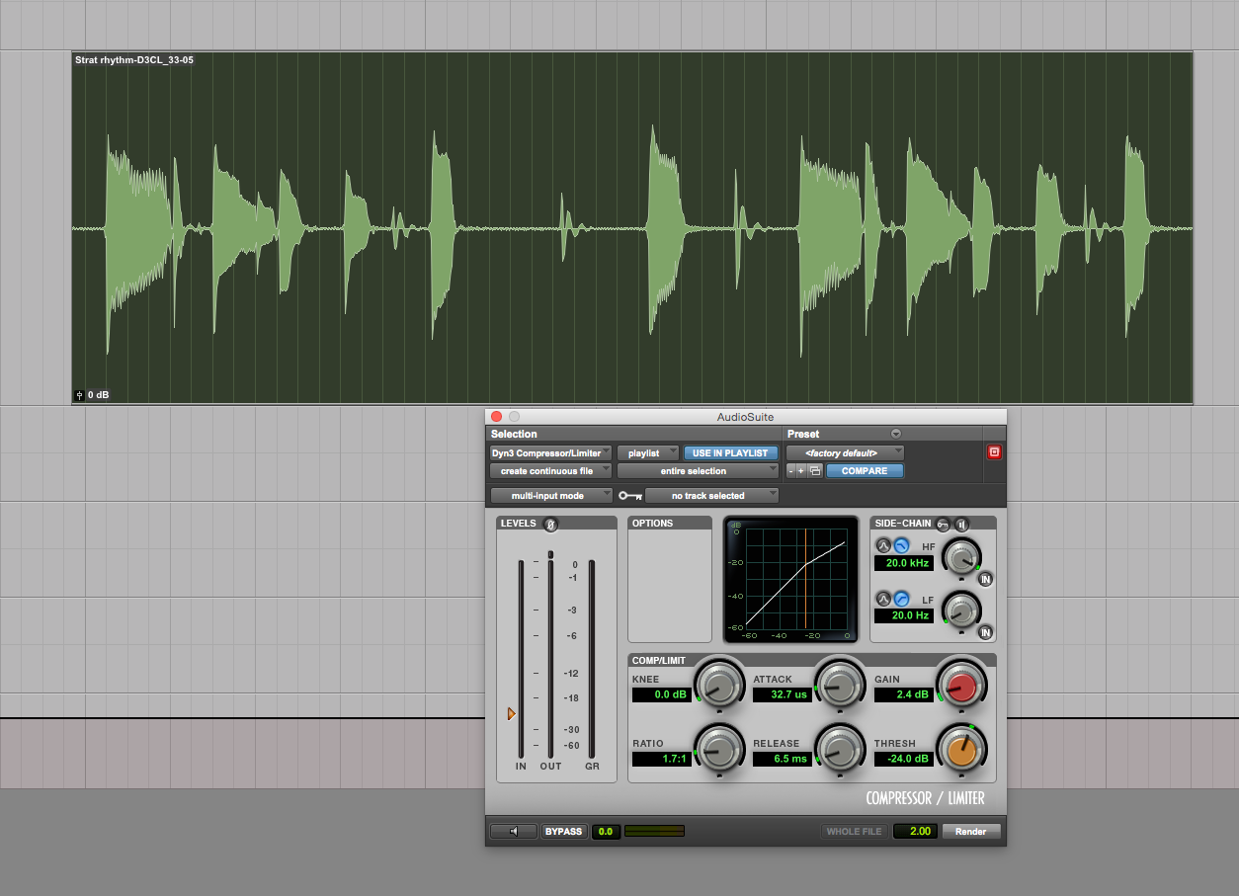Toggle the HF filter IN button
1239x896 pixels.
985,579
